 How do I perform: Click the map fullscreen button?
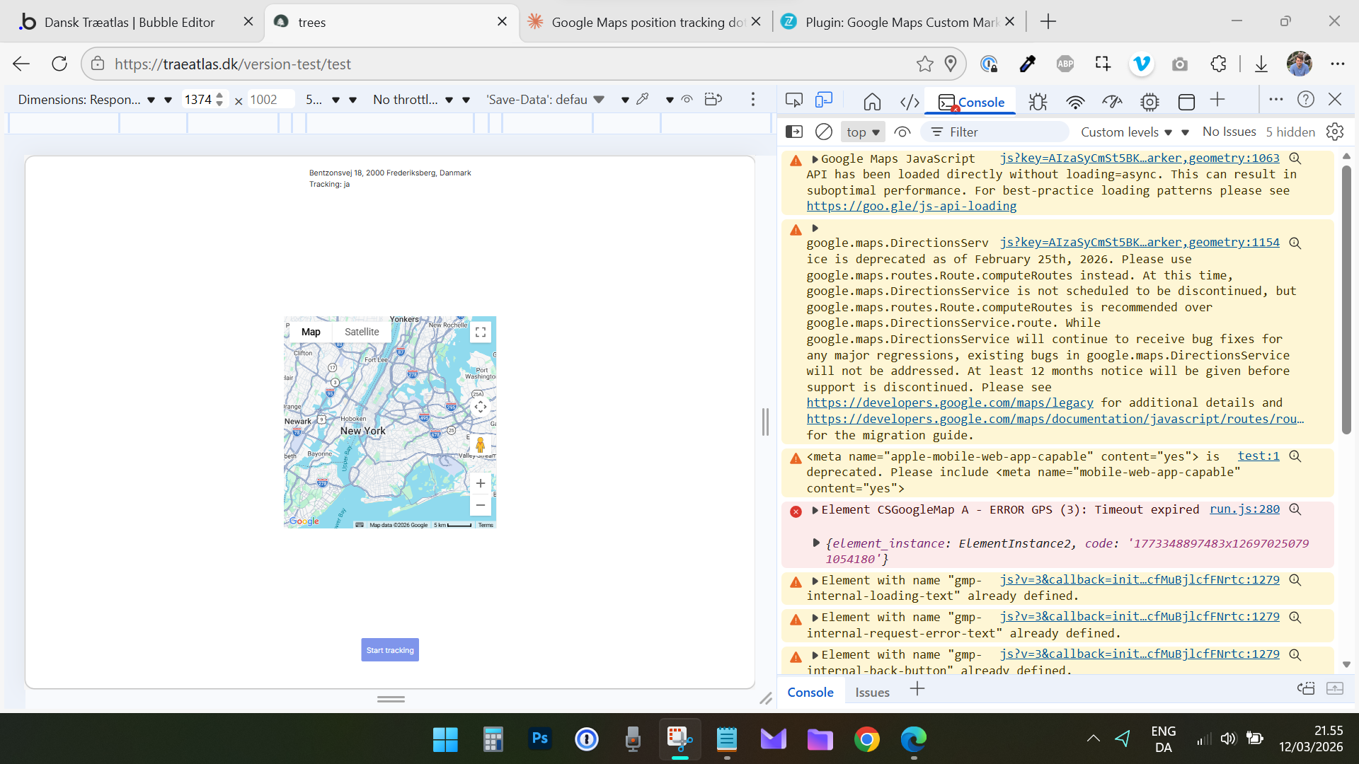point(481,332)
